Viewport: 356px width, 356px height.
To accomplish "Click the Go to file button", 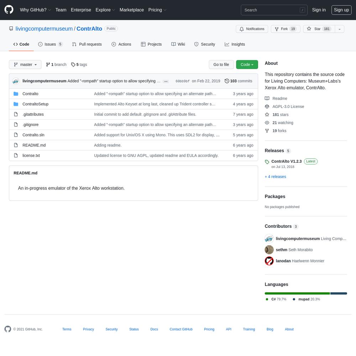I will coord(221,64).
